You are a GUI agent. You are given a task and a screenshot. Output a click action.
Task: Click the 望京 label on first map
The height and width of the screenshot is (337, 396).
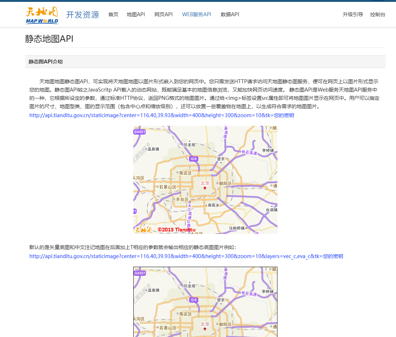pyautogui.click(x=221, y=159)
